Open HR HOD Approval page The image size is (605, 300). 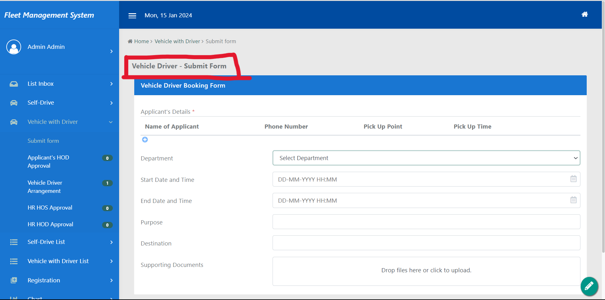click(50, 224)
